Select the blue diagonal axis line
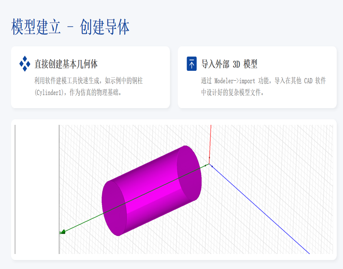Screen dimensions: 343x269 (x=262, y=211)
